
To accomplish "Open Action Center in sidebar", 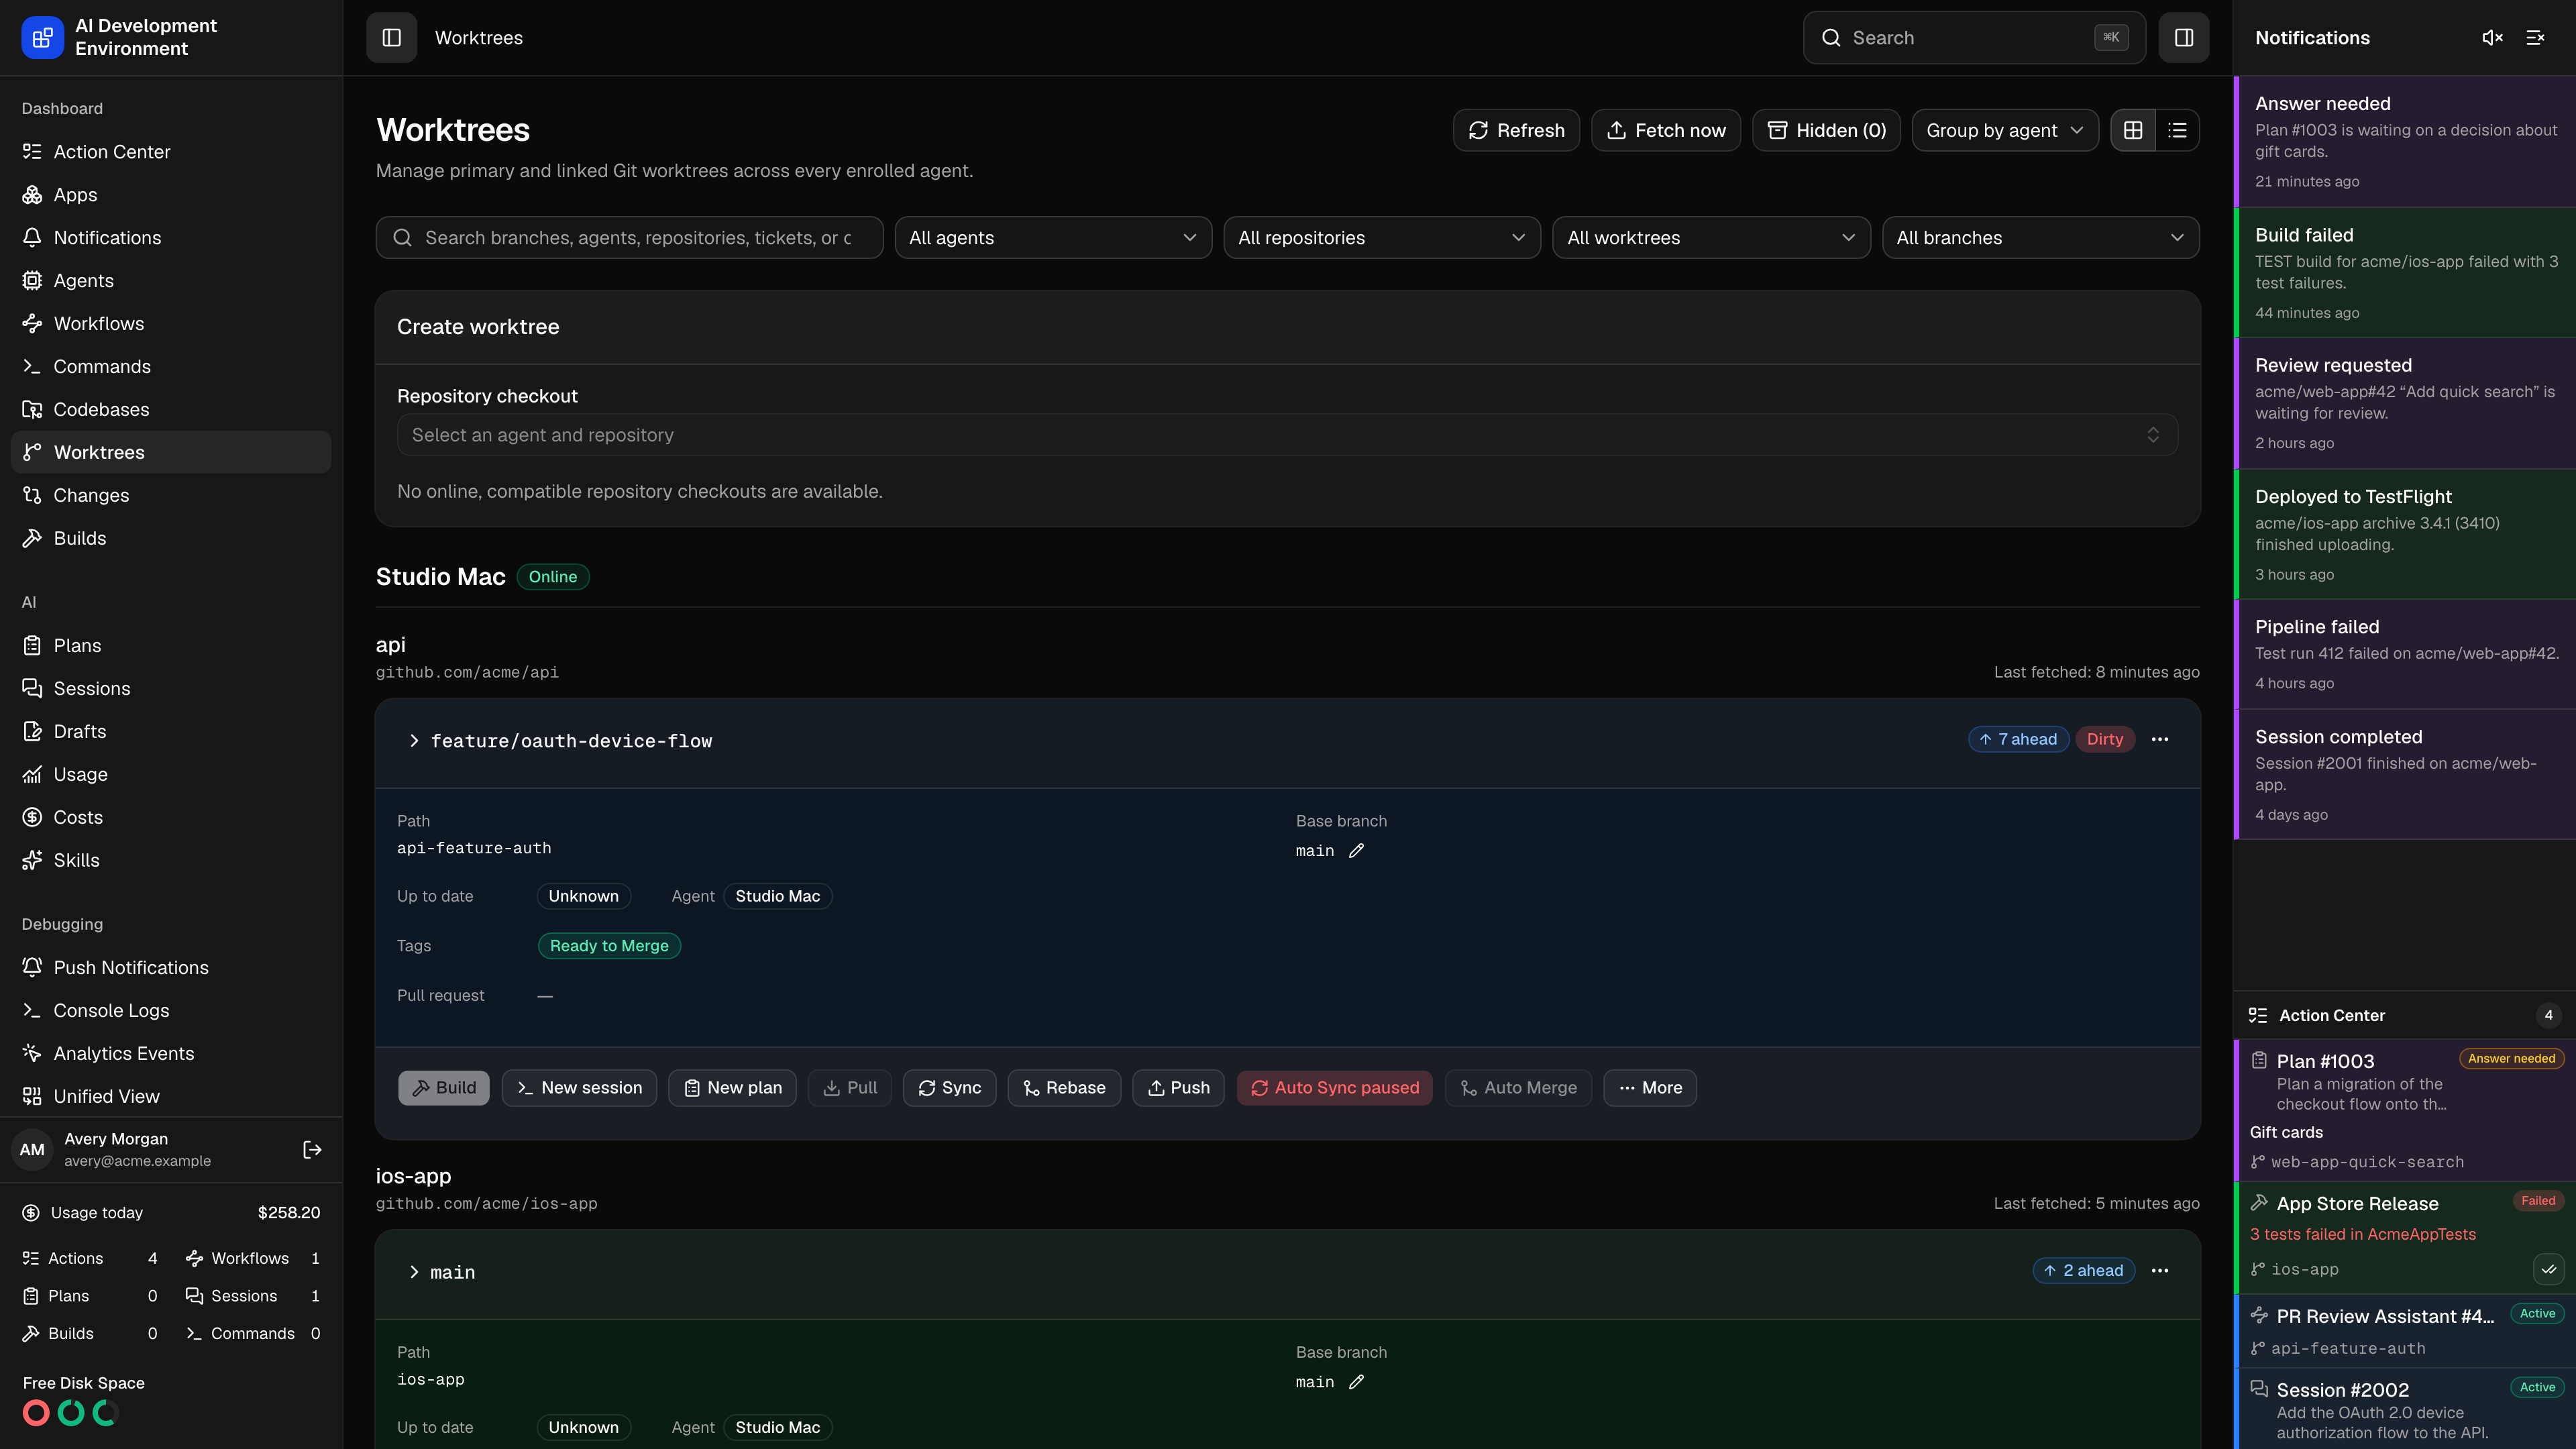I will pos(171,152).
